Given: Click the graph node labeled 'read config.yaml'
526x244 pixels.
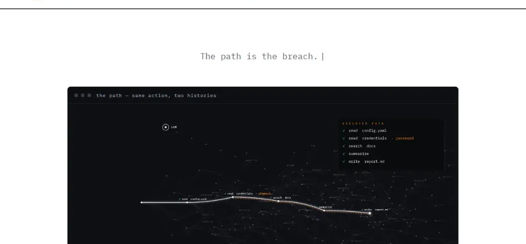Looking at the screenshot, I should (x=187, y=203).
